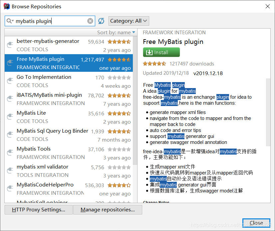Select Mybatis Tools plugin entry
275x231 pixels.
point(69,153)
